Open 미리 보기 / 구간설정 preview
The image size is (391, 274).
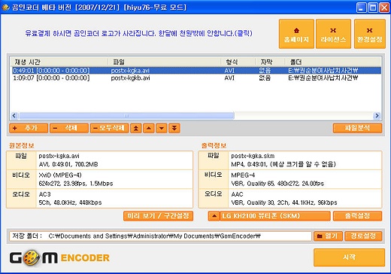[x=158, y=216]
